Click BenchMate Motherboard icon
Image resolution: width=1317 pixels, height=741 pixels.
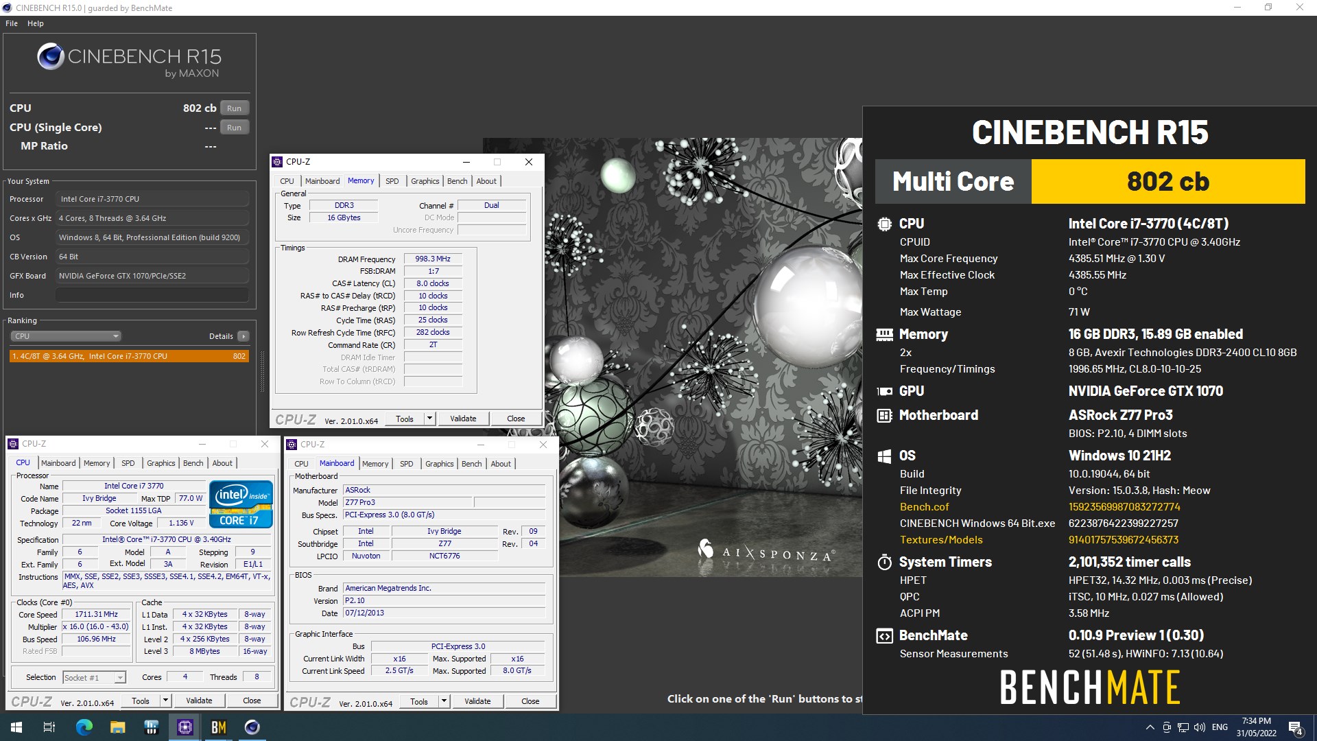coord(884,415)
